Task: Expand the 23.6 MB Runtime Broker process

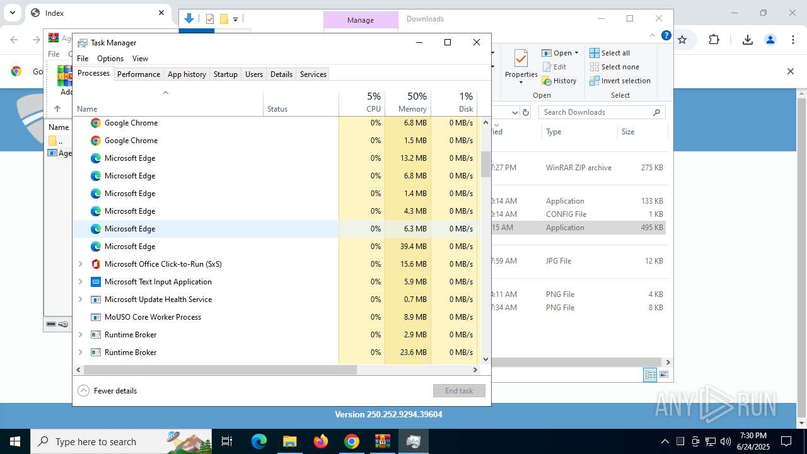Action: click(80, 352)
